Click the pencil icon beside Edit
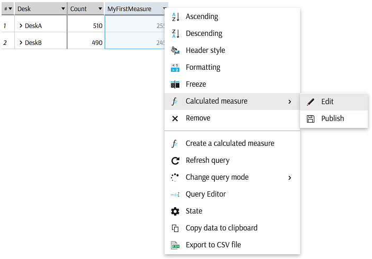Viewport: 372px width, 259px height. (310, 102)
